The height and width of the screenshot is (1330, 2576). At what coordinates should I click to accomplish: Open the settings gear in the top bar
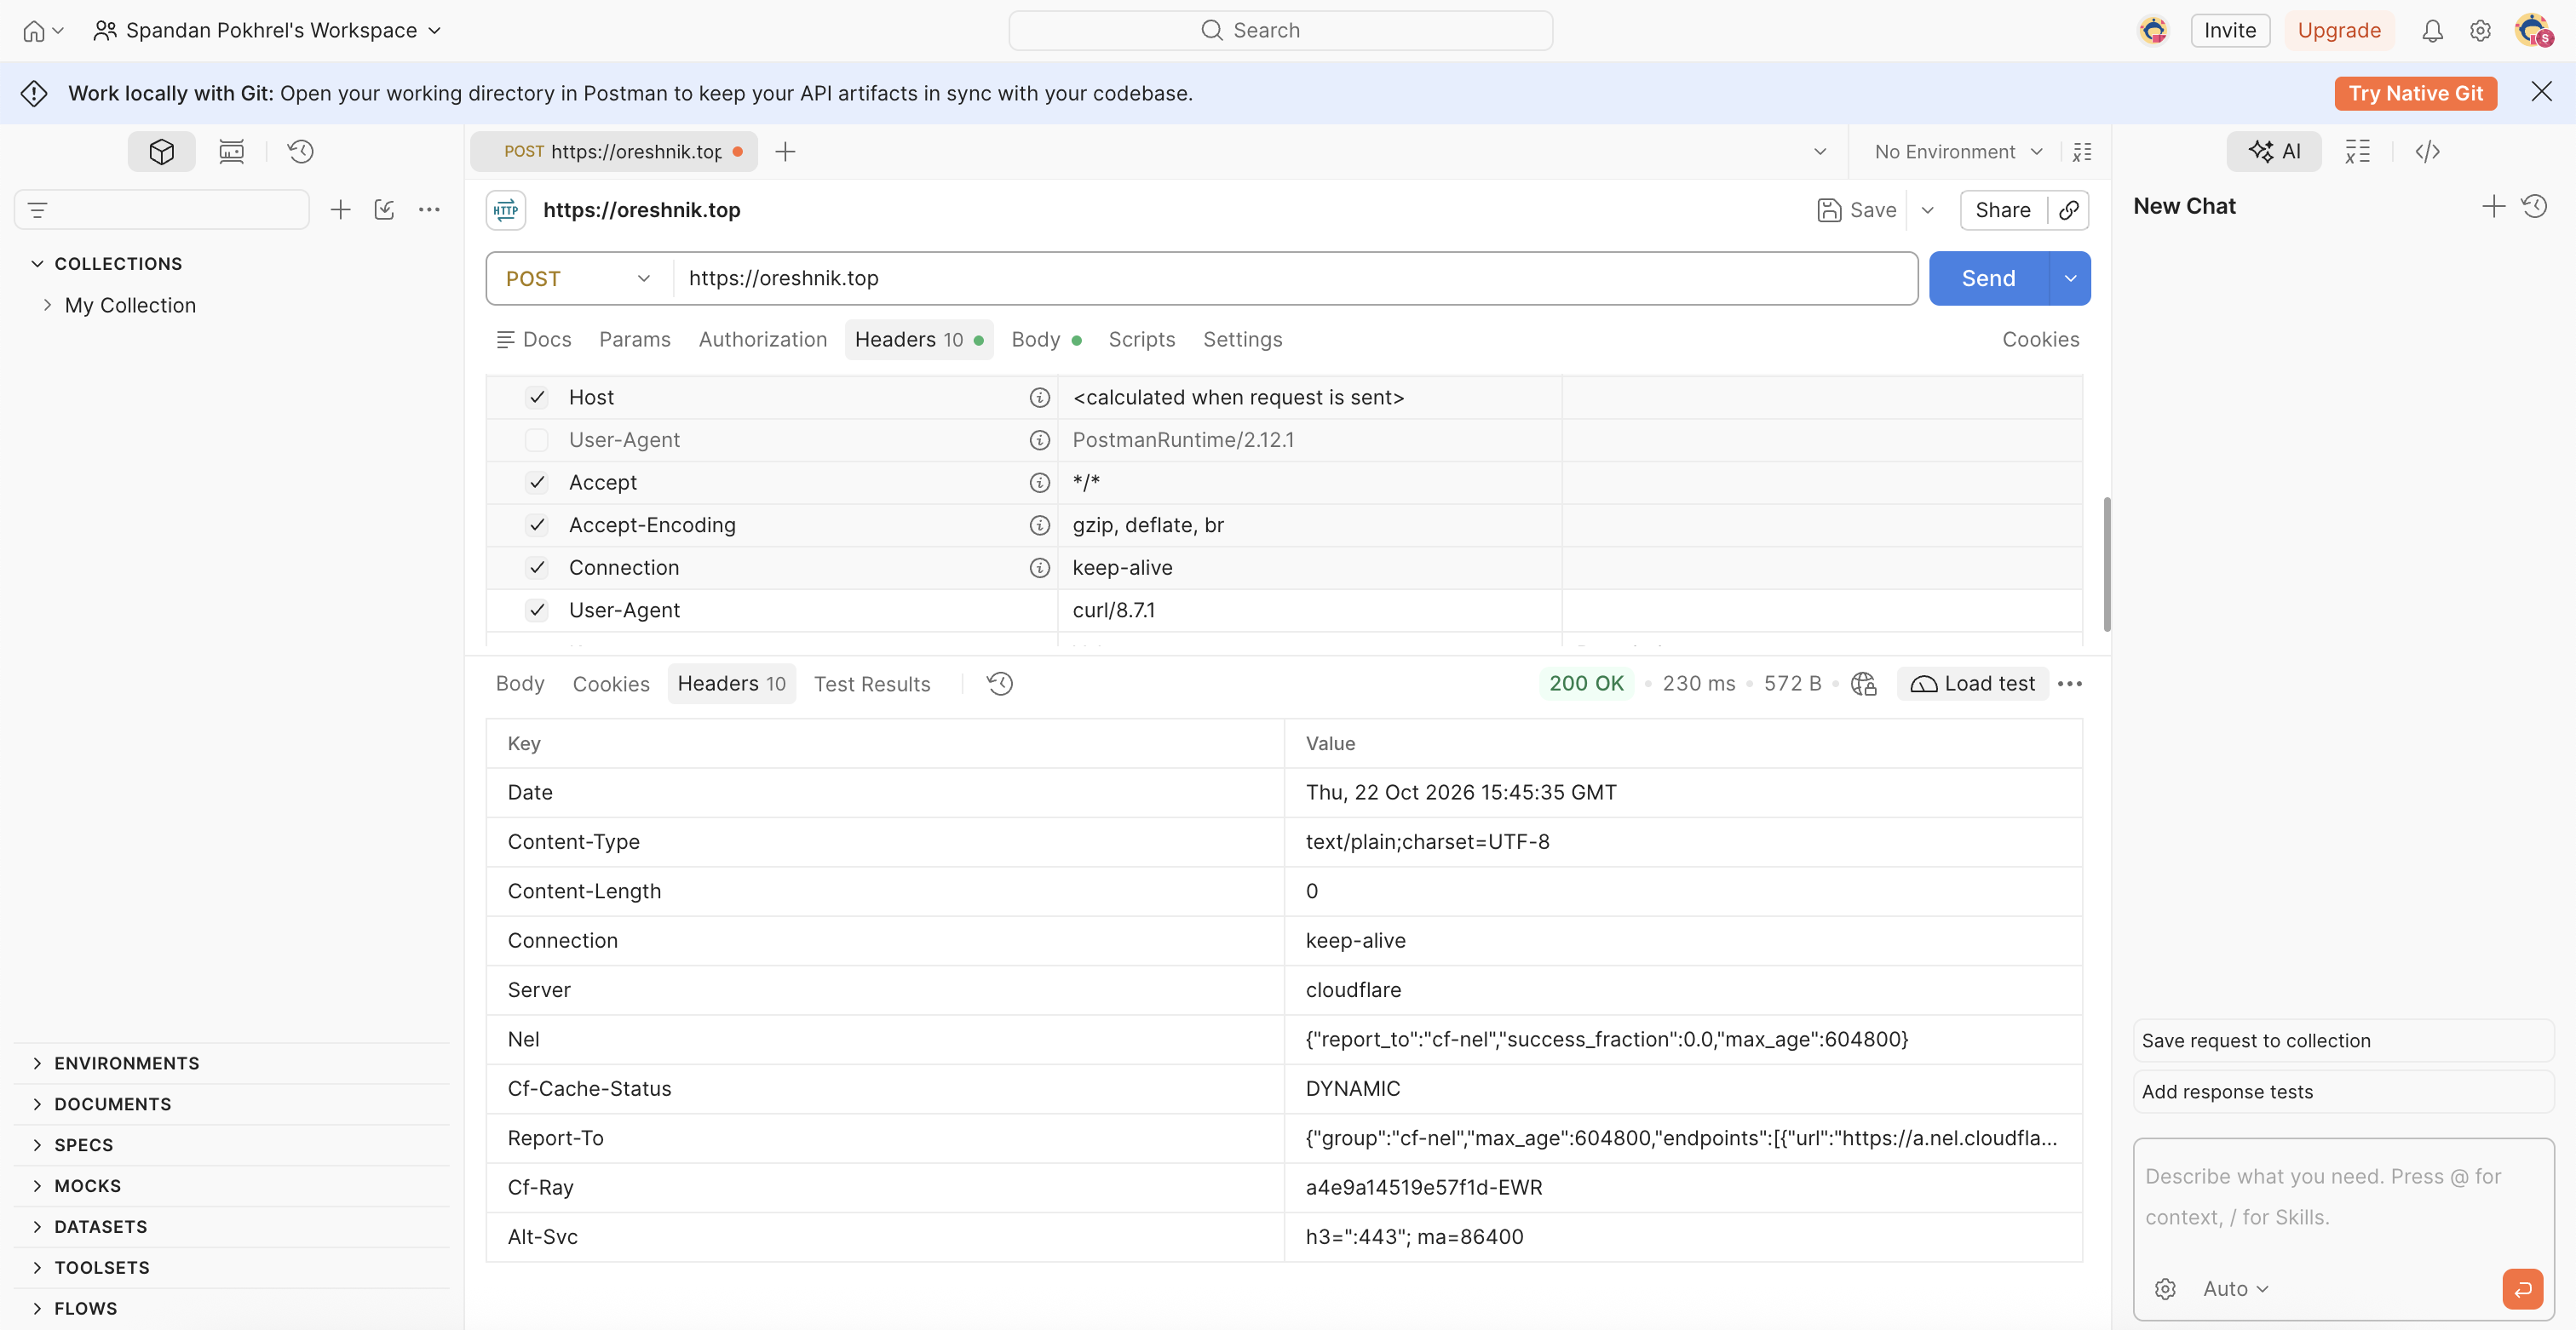pos(2480,31)
